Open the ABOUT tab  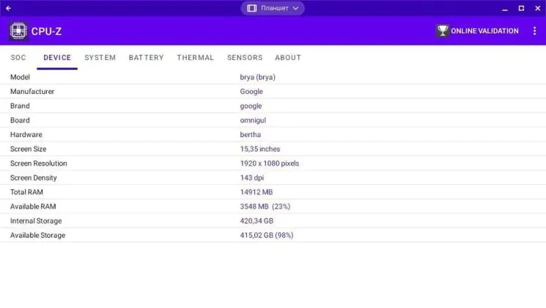tap(288, 57)
